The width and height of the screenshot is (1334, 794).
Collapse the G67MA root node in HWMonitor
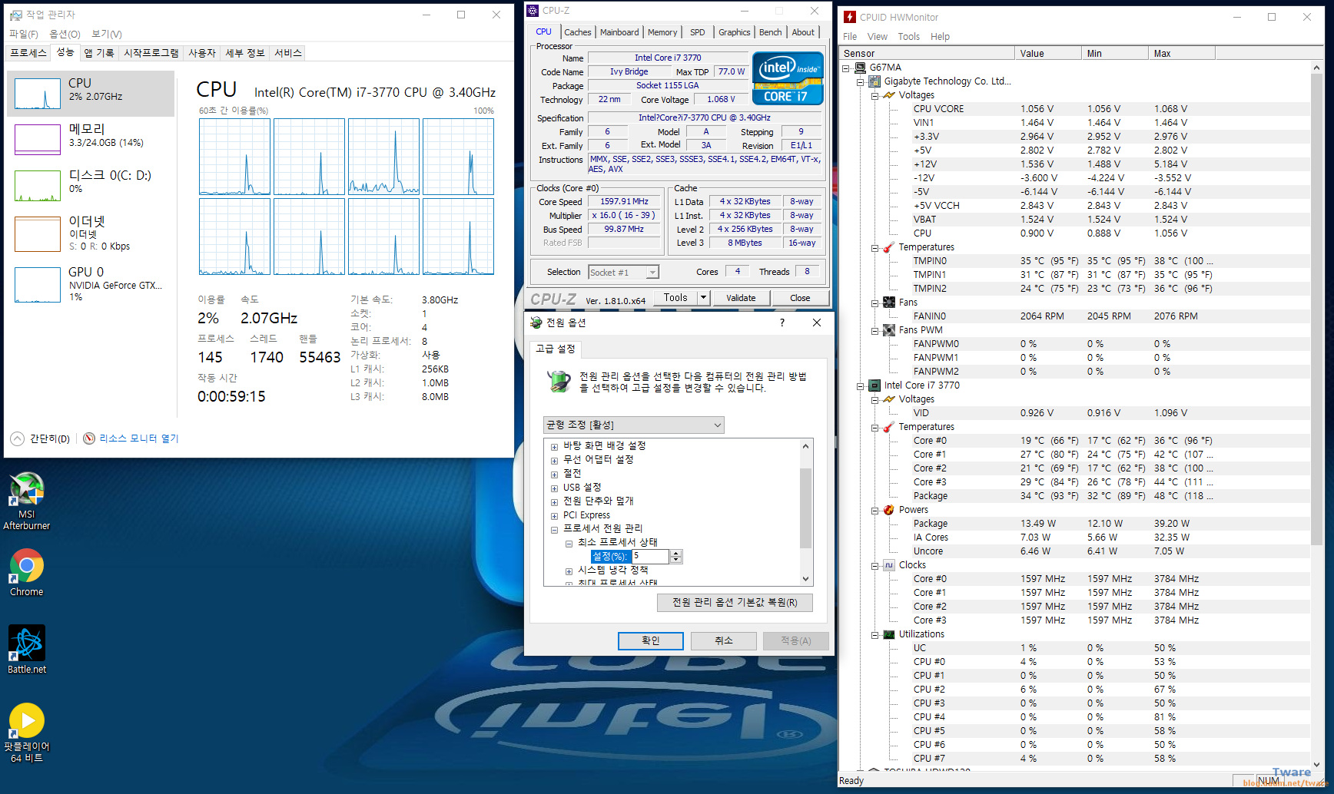pyautogui.click(x=846, y=68)
